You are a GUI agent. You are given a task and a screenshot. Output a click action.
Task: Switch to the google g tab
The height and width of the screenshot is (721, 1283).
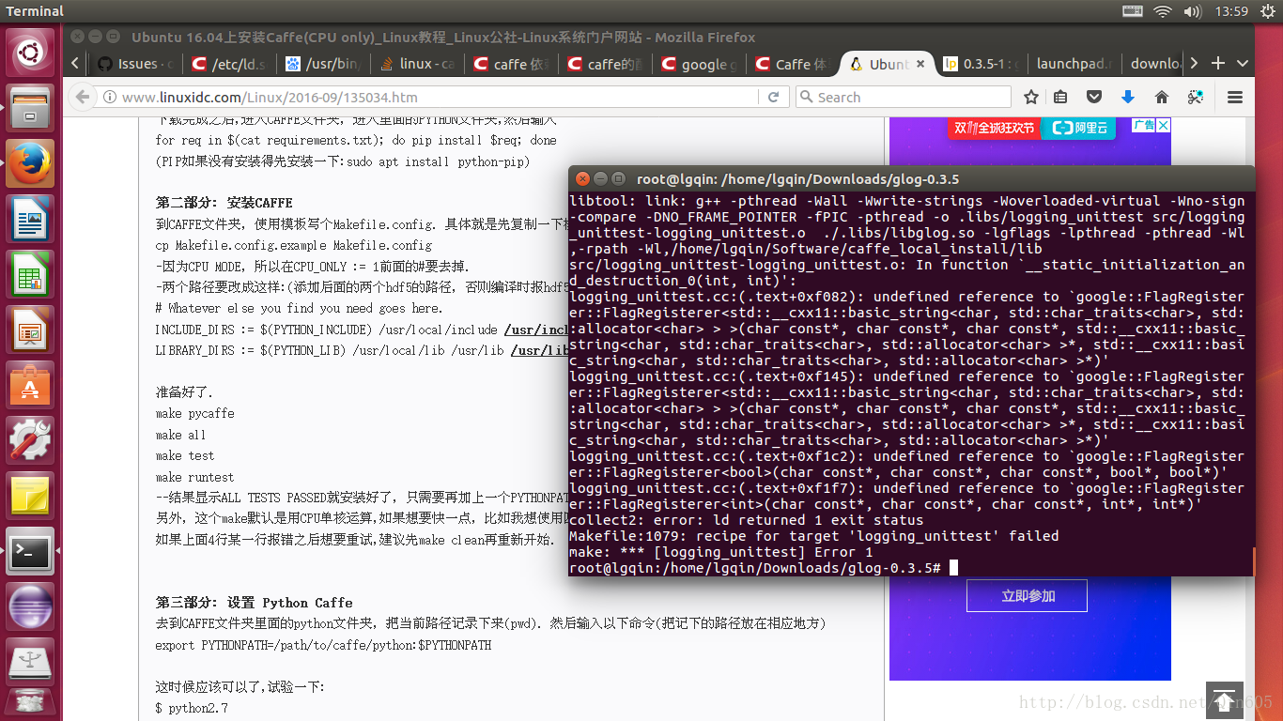(x=699, y=64)
